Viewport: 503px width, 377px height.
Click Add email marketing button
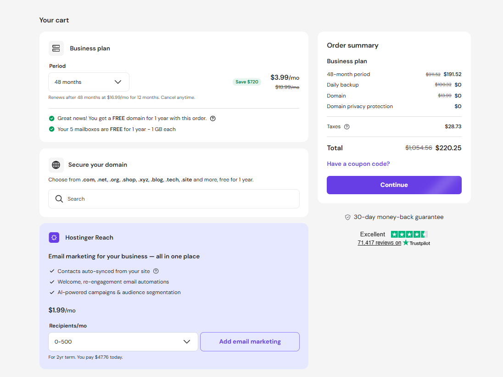coord(250,342)
